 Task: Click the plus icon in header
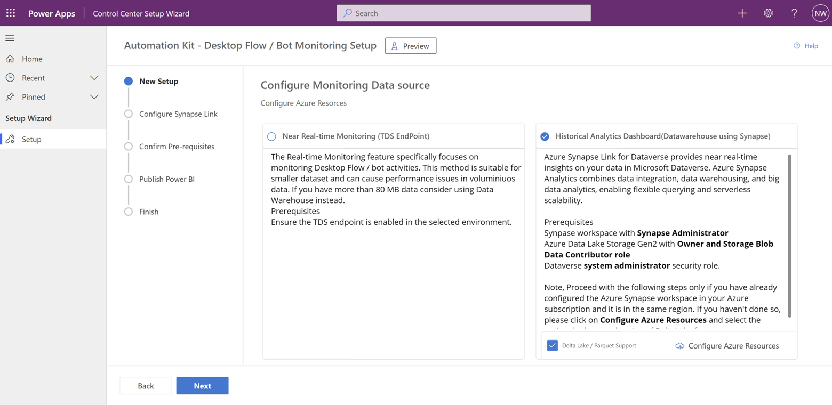(x=742, y=13)
